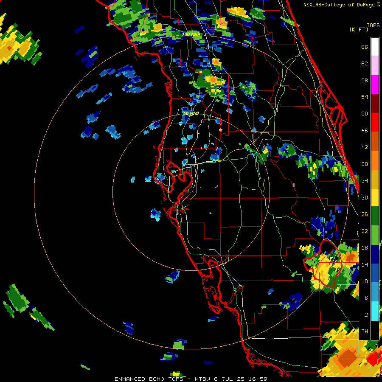382x382 pixels.
Task: Click the legend value 2 beside the scale
Action: (366, 315)
